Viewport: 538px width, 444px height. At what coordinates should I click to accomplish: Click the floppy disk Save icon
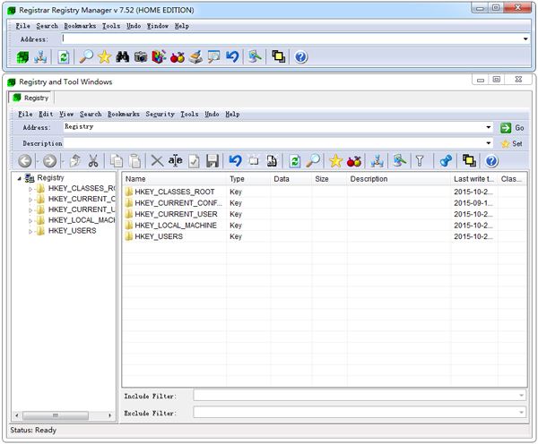coord(213,161)
